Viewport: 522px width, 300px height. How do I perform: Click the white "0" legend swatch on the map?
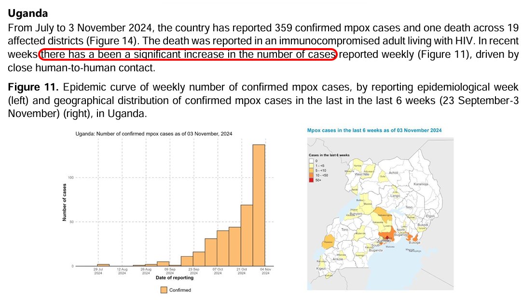(311, 161)
